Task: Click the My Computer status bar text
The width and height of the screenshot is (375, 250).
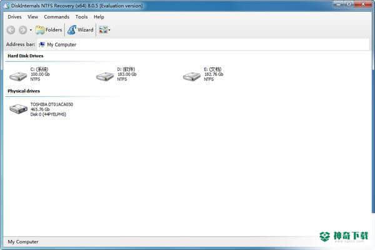Action: [x=23, y=242]
